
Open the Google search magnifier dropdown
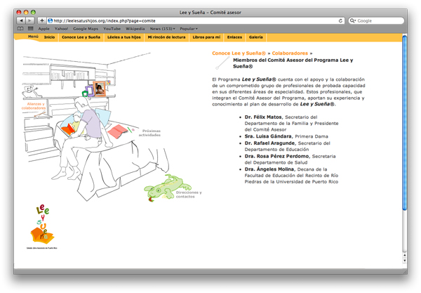[353, 21]
